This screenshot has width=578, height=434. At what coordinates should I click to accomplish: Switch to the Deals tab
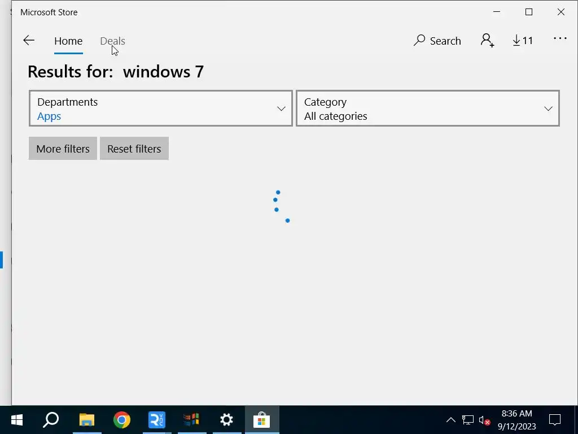(112, 41)
